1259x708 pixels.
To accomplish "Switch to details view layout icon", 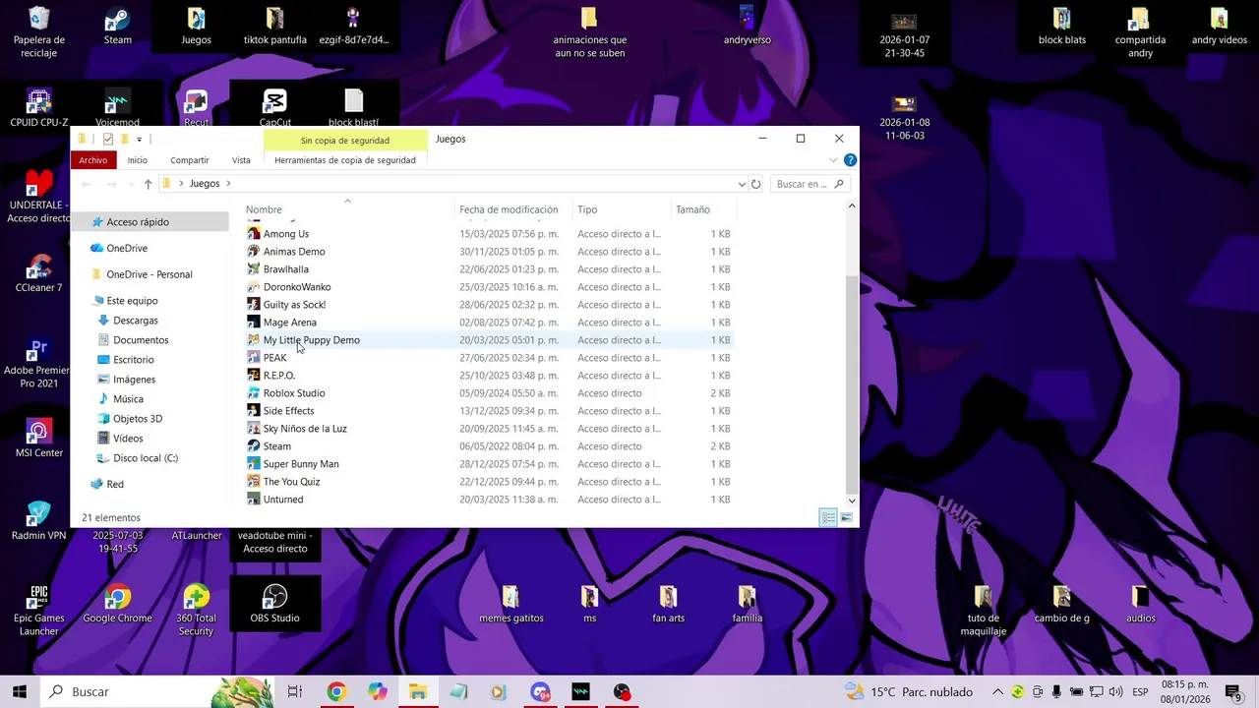I will [828, 517].
